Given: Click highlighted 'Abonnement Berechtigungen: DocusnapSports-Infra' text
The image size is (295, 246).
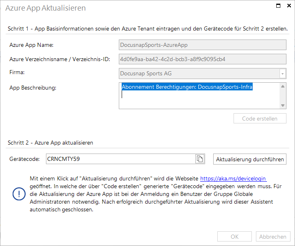Looking at the screenshot, I should tap(187, 87).
